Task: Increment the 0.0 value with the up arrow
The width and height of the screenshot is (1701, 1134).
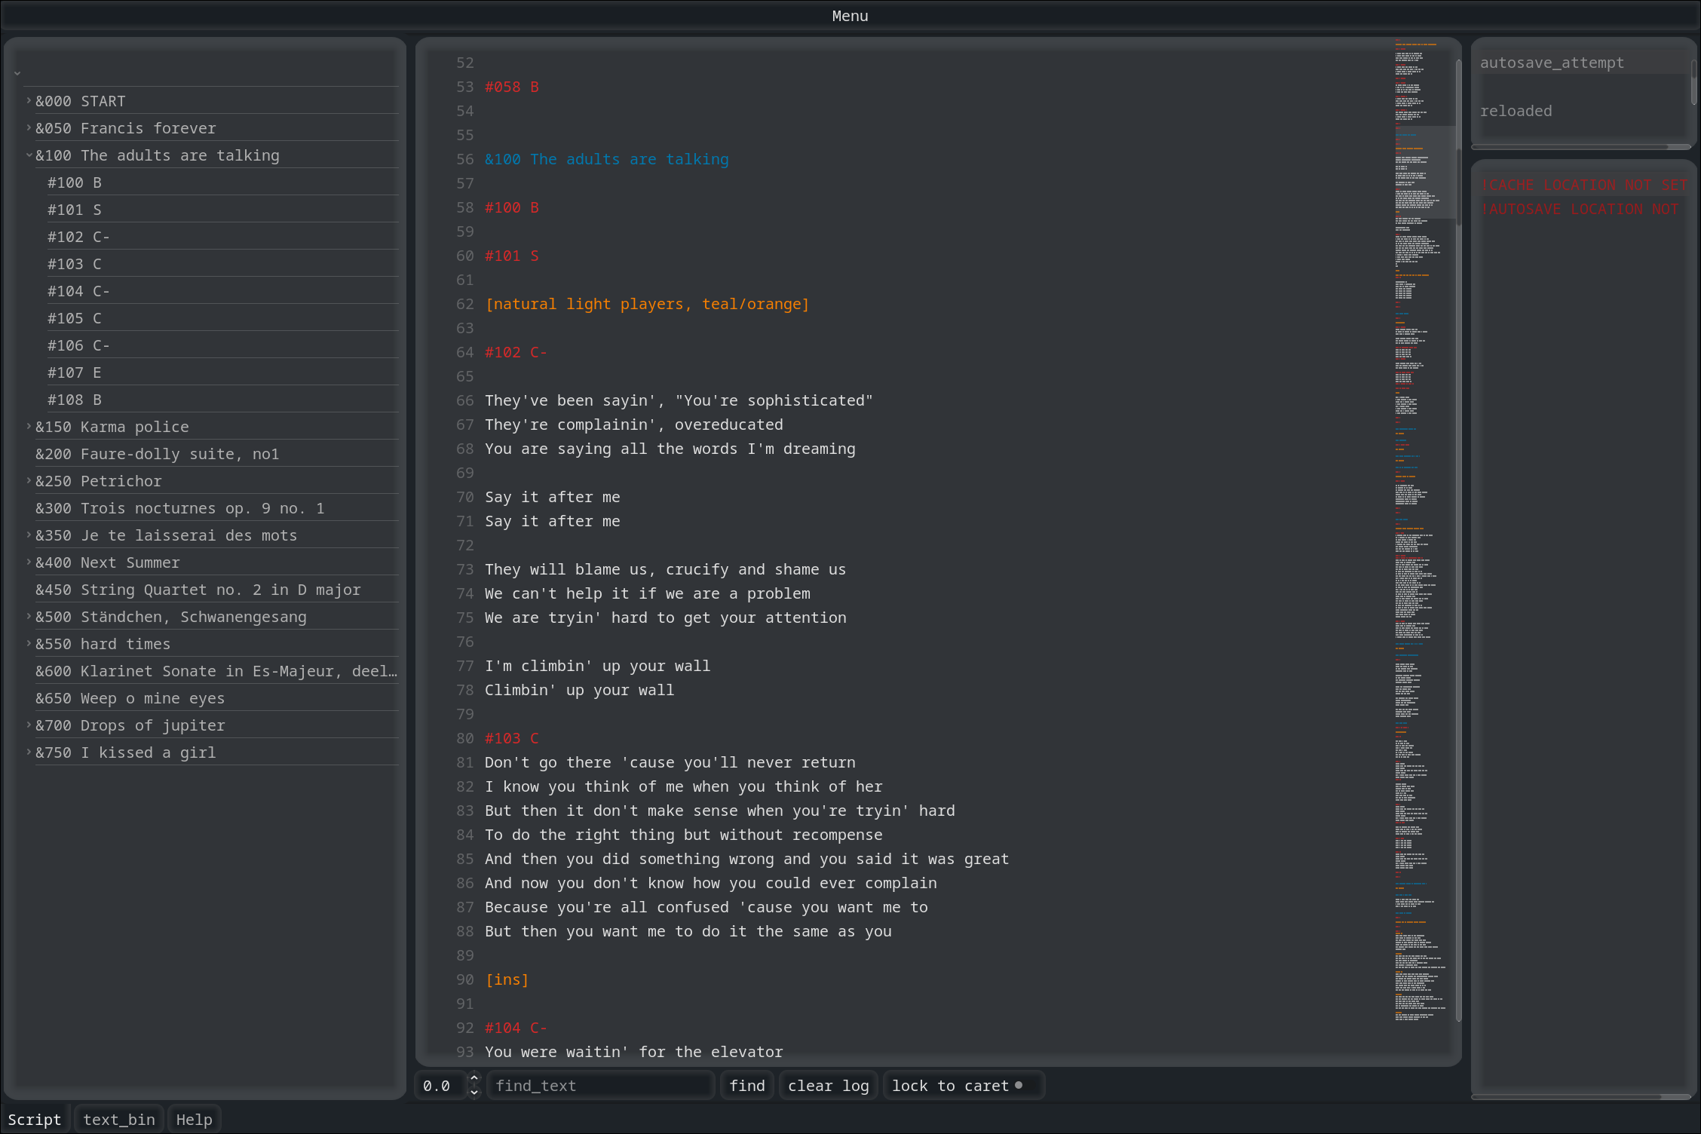Action: coord(474,1079)
